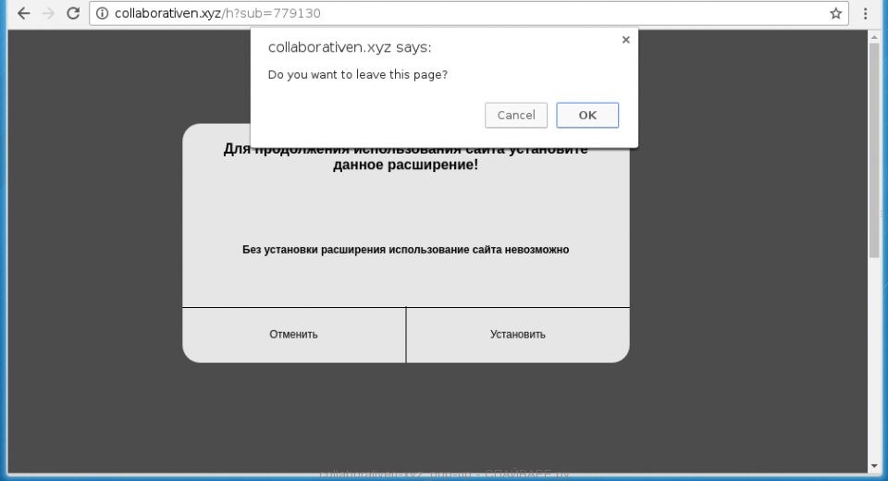Click the Отменить button

coord(293,335)
